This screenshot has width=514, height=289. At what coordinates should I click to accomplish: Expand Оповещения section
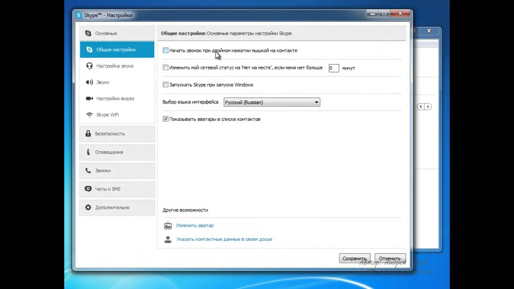click(117, 152)
